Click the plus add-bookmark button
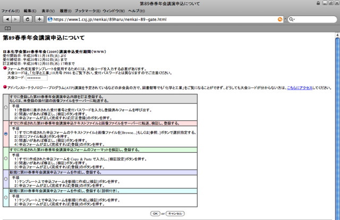Screen dimensions: 340x220 (x=39, y=19)
